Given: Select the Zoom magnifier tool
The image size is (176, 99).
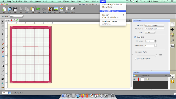Looking at the screenshot, I should click(x=2, y=83).
